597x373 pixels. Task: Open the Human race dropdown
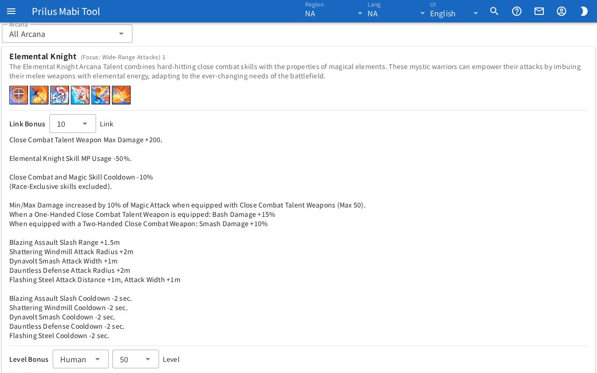[81, 359]
